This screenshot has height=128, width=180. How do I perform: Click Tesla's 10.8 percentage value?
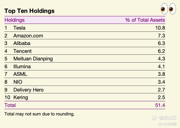point(160,28)
